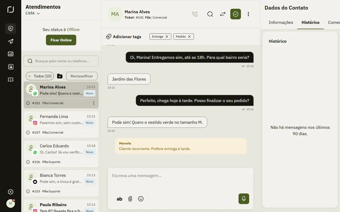Click the info icon on ticket #107
The width and height of the screenshot is (340, 212).
[28, 132]
